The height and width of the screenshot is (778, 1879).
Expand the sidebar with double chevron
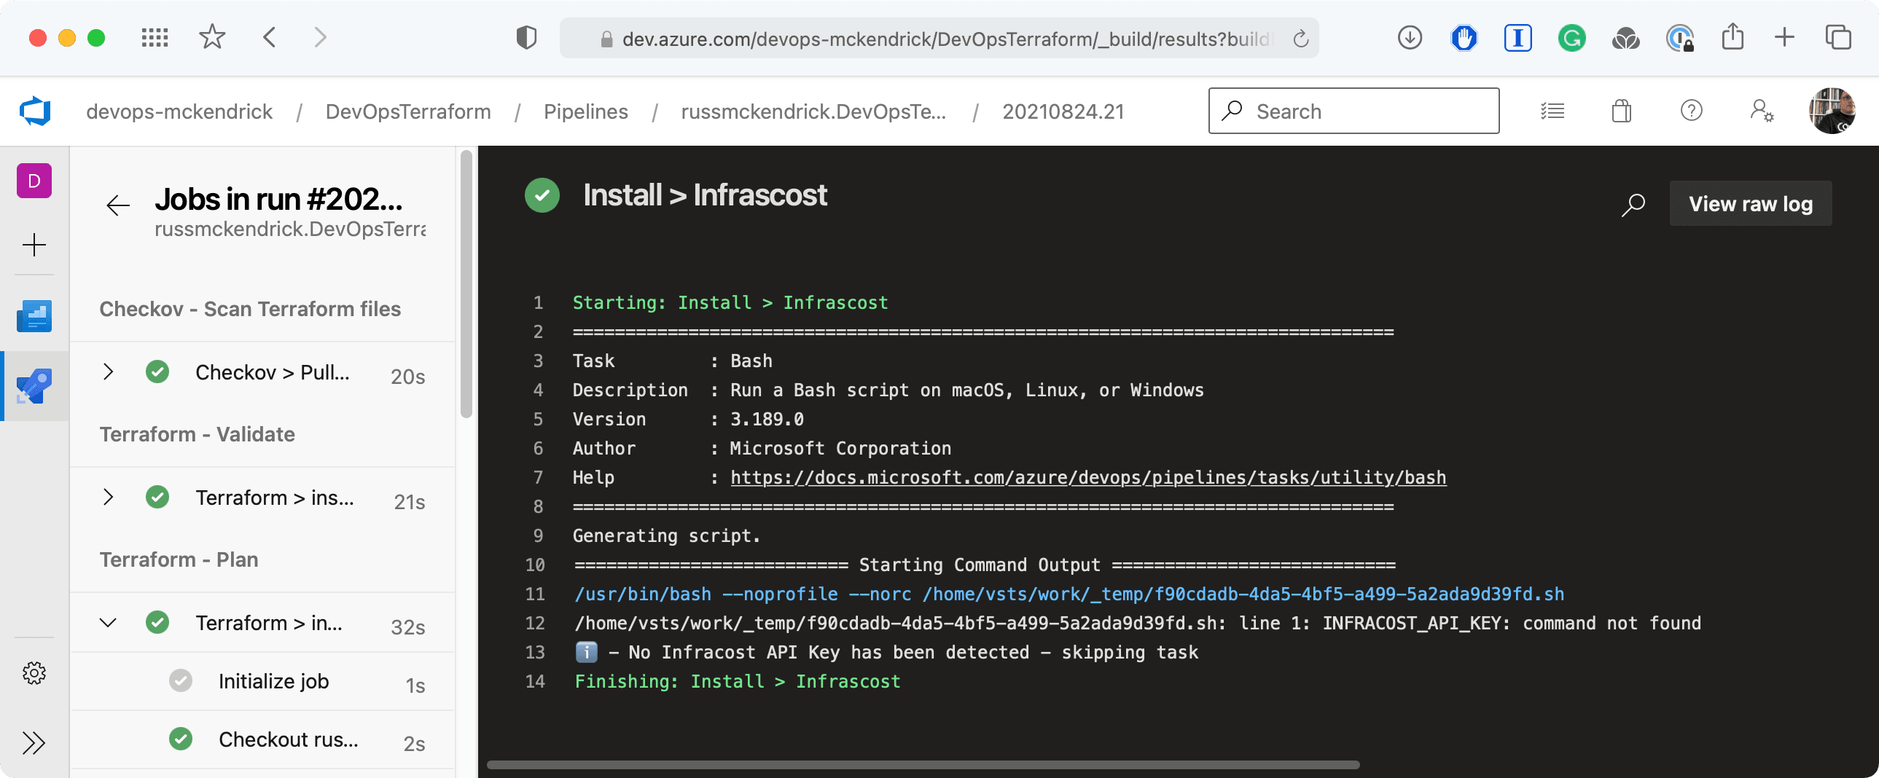pyautogui.click(x=34, y=742)
